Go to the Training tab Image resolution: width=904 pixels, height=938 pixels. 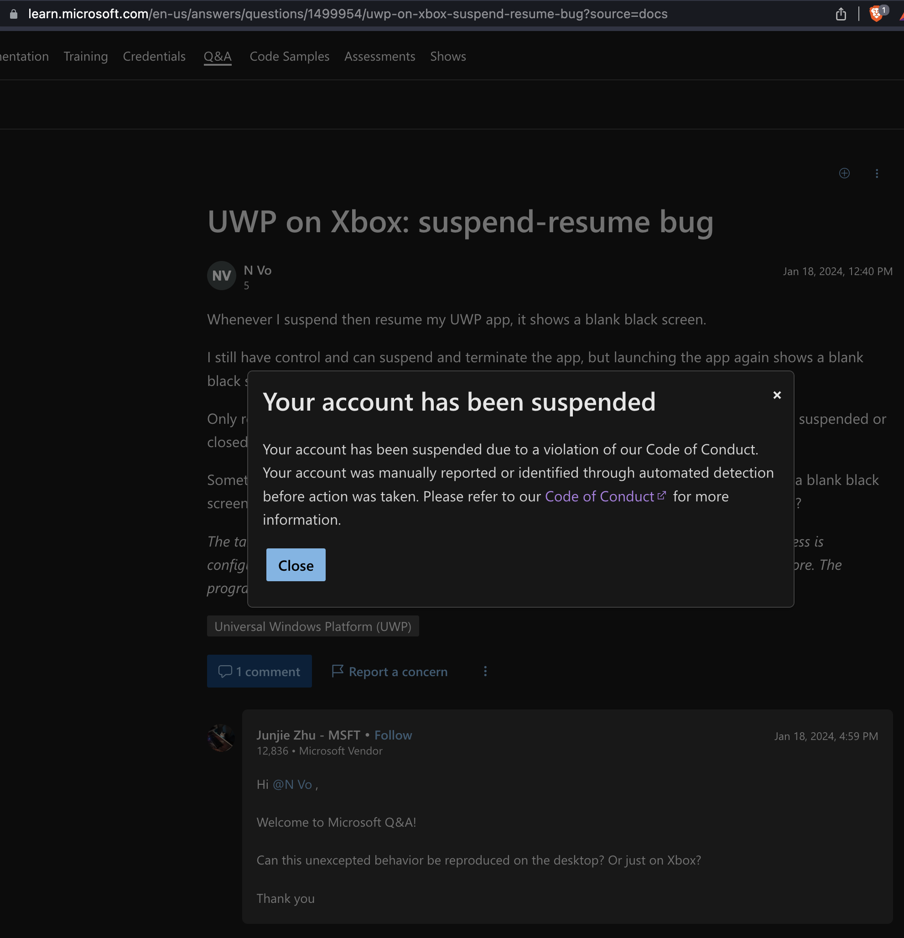[86, 57]
